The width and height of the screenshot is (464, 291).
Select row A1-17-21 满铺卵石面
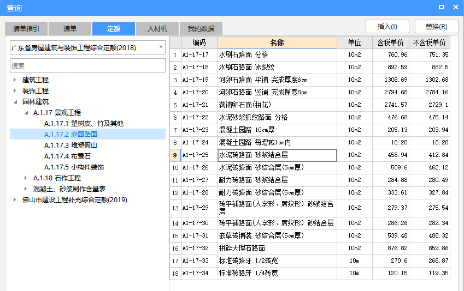[277, 105]
